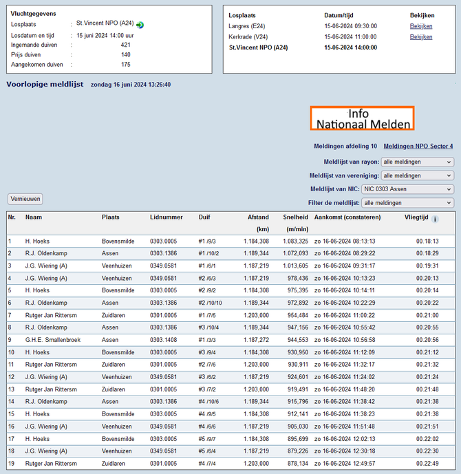Click R.J. Oldenkamp name in row 2
The width and height of the screenshot is (461, 474).
(46, 253)
